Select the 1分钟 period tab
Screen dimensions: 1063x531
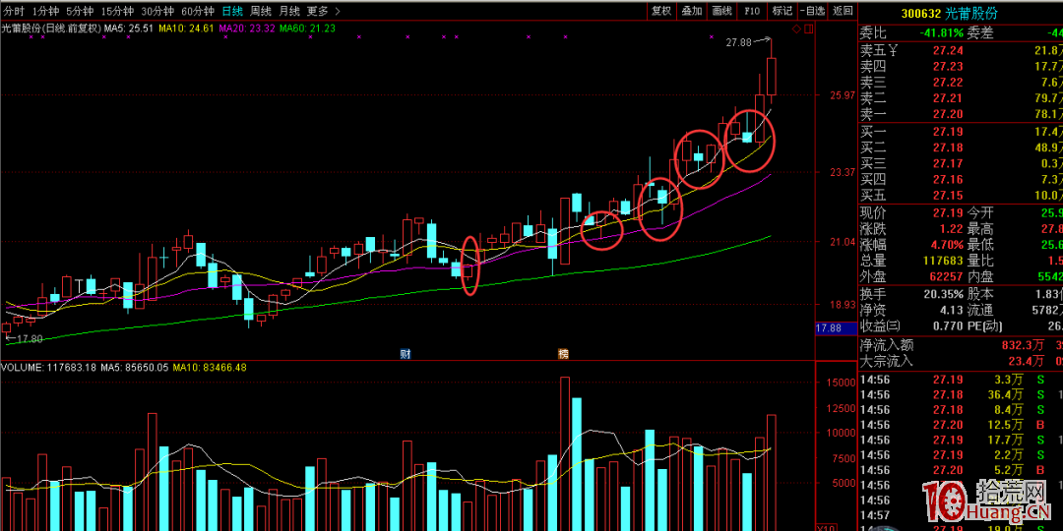tap(45, 11)
